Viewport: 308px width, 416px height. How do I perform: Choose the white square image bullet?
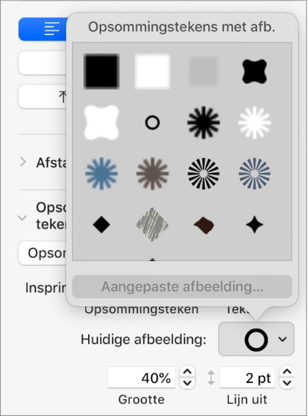point(153,72)
